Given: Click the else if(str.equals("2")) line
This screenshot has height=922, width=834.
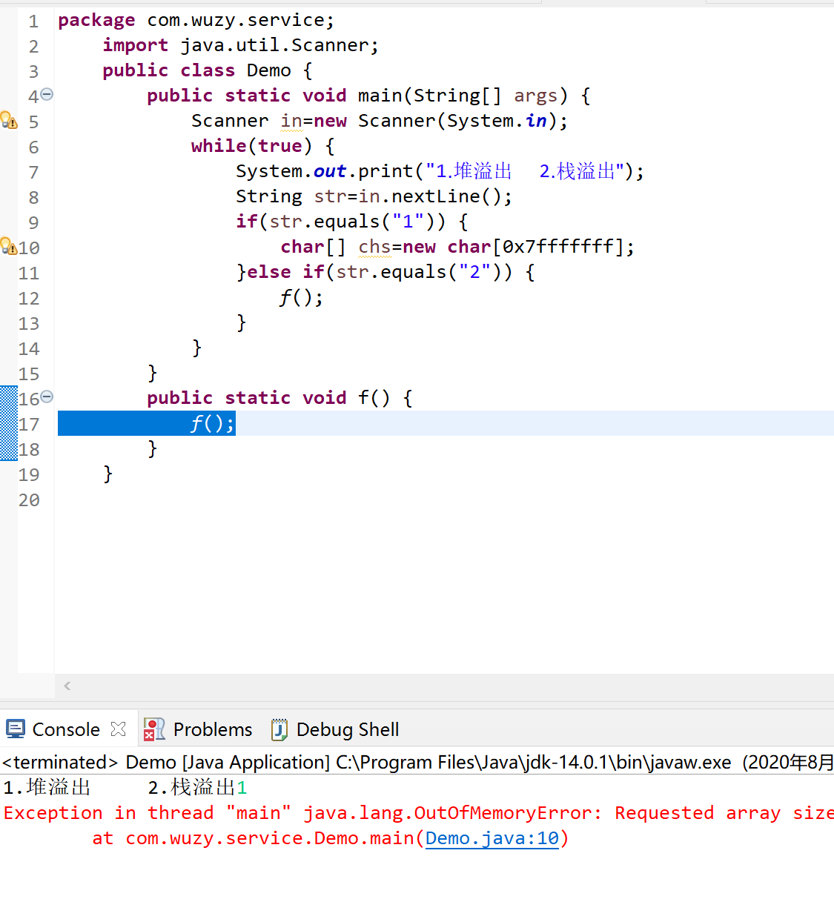Looking at the screenshot, I should point(385,272).
